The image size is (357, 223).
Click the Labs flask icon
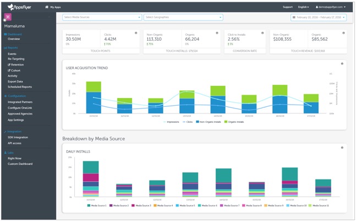point(6,153)
